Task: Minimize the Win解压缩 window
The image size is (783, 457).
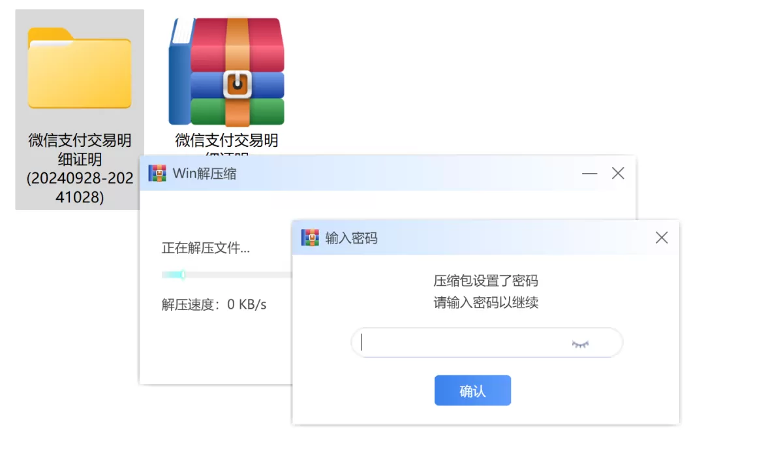Action: pos(590,174)
